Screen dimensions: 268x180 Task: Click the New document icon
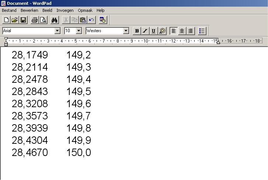click(6, 20)
